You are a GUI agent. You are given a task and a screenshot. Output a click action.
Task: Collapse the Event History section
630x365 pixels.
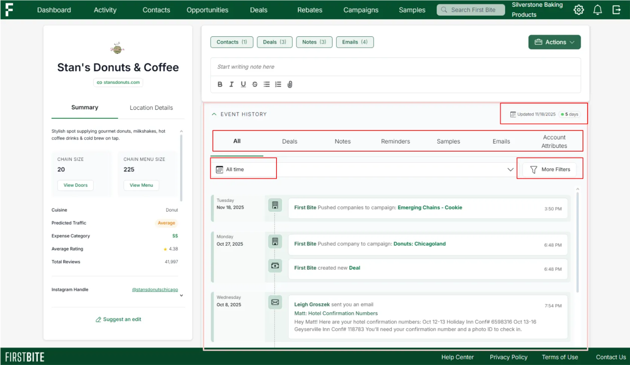[x=214, y=114]
